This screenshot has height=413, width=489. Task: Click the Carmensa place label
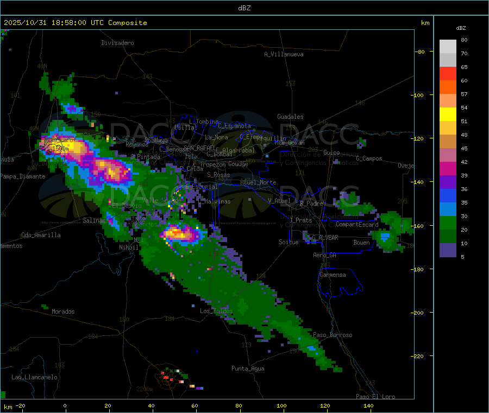point(333,275)
